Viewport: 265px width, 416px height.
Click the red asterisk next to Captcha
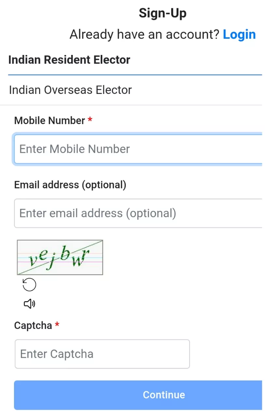point(57,325)
